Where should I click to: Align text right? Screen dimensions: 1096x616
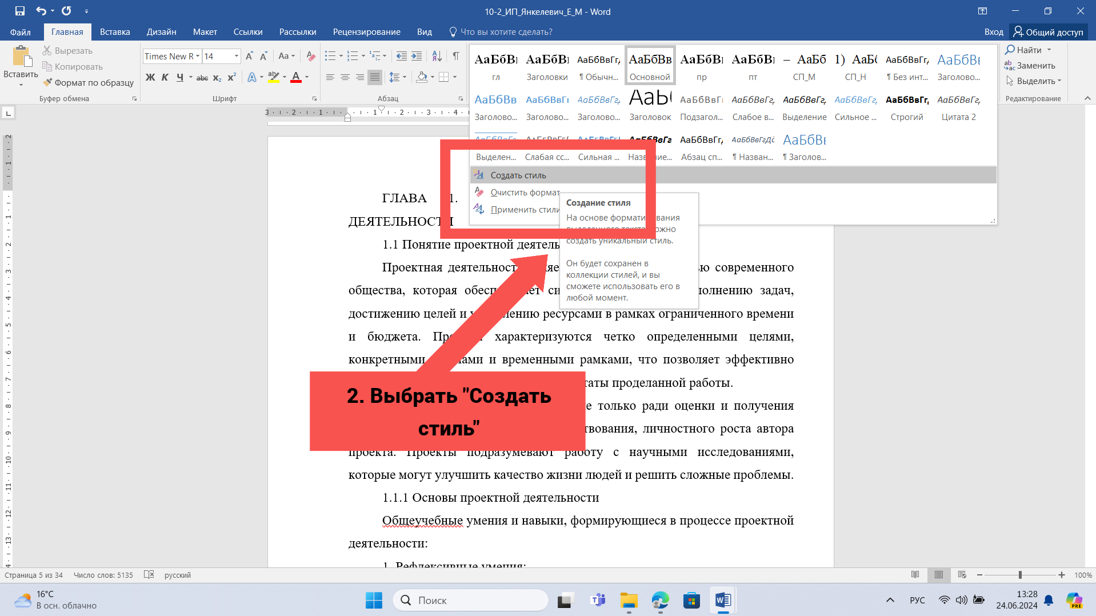point(360,77)
